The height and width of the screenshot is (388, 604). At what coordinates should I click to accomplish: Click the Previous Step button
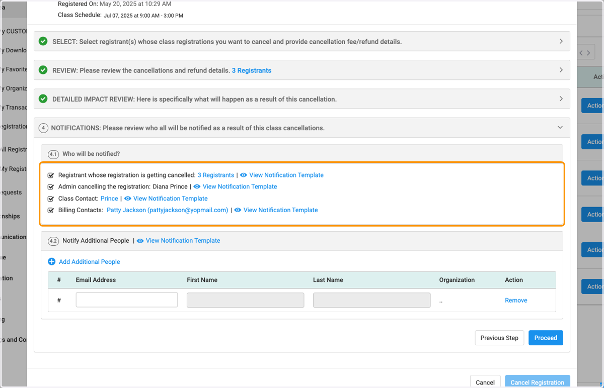(x=499, y=338)
